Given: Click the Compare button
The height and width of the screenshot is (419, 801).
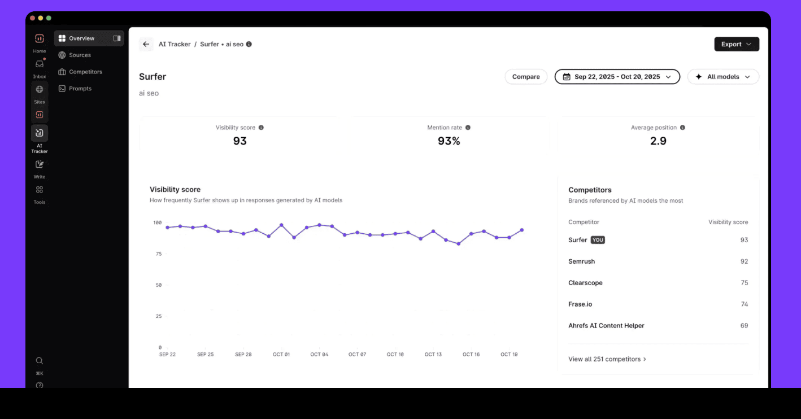Looking at the screenshot, I should [526, 77].
